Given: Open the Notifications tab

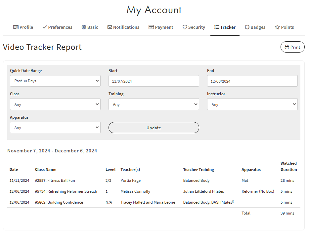Looking at the screenshot, I should pos(123,27).
